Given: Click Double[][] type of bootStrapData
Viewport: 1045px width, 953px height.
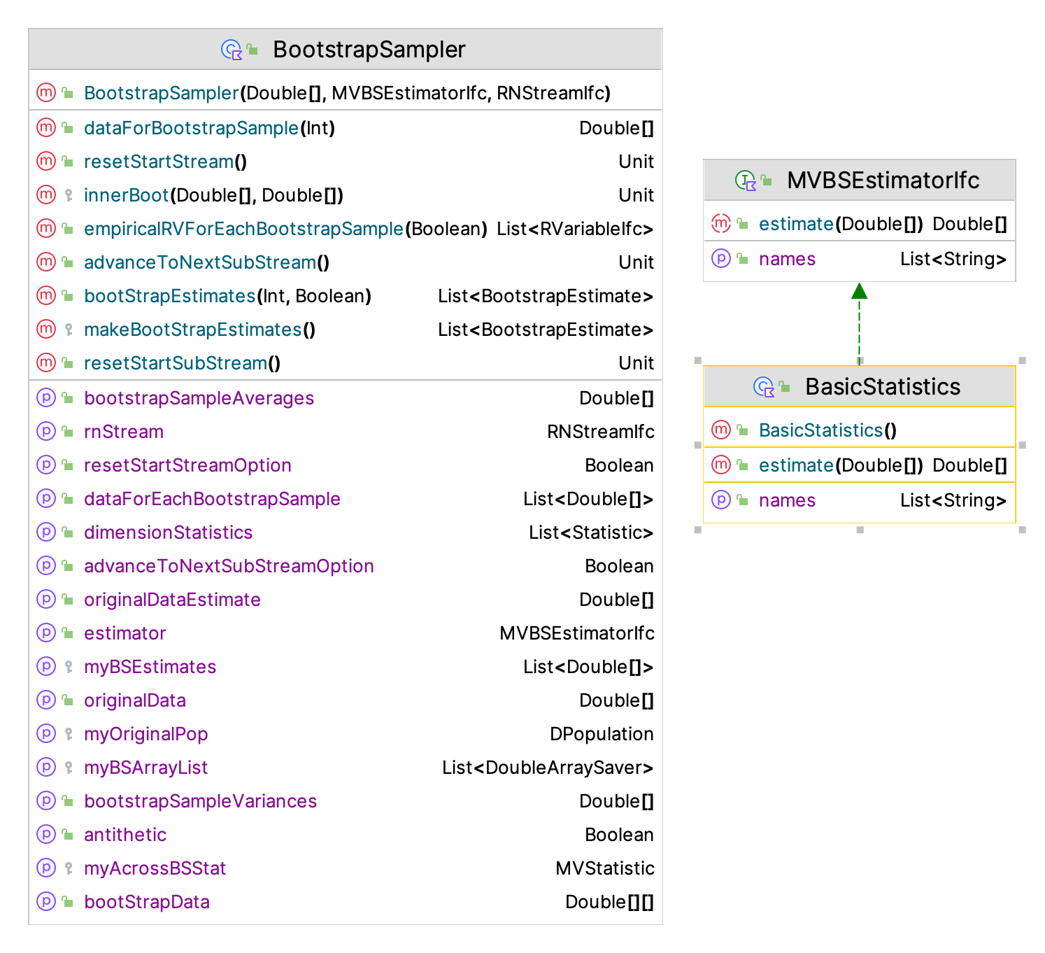Looking at the screenshot, I should [609, 902].
